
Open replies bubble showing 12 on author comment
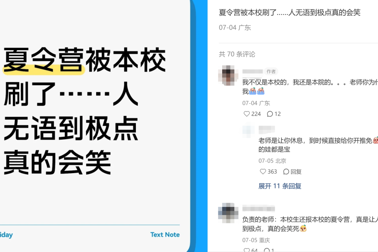[270, 114]
